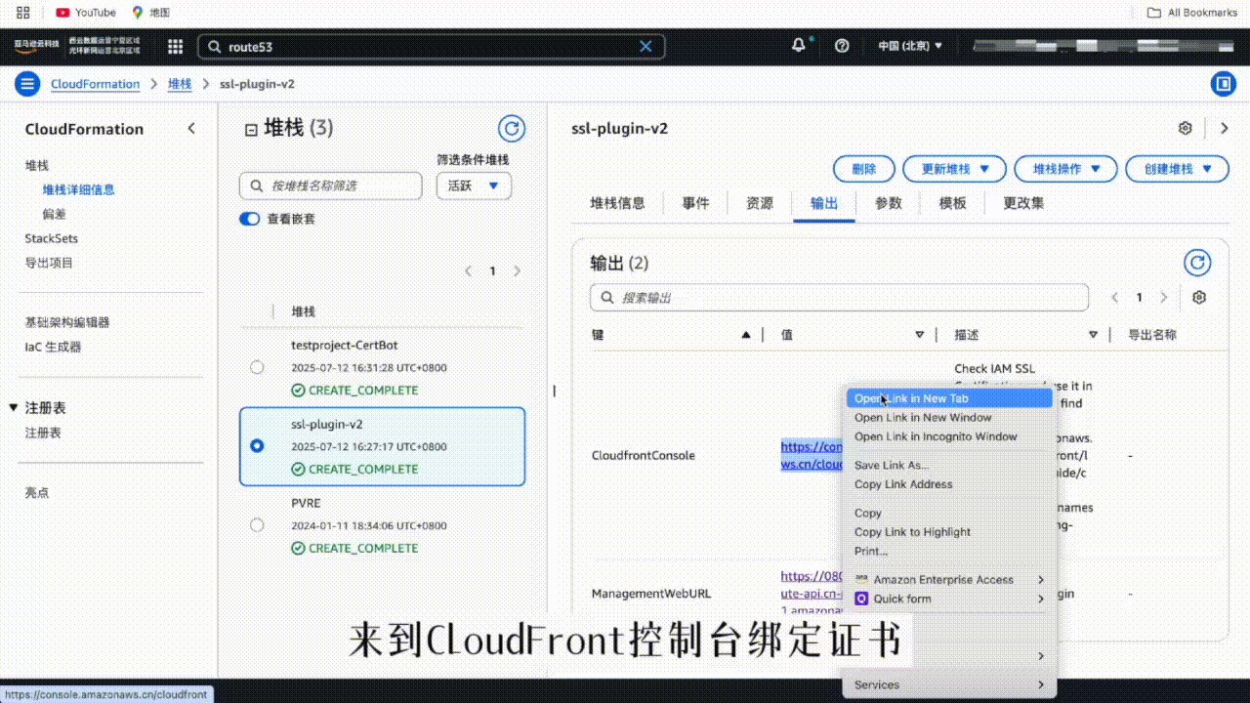This screenshot has width=1250, height=703.
Task: Choose Copy Link to Highlight
Action: [x=949, y=532]
